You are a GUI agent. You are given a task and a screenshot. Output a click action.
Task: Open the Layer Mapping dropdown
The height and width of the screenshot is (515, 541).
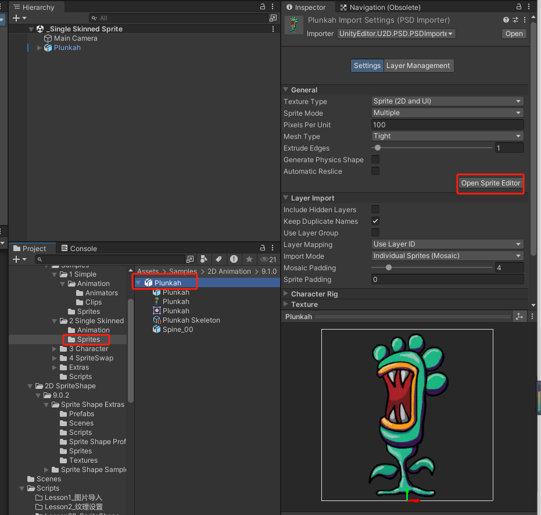coord(447,244)
